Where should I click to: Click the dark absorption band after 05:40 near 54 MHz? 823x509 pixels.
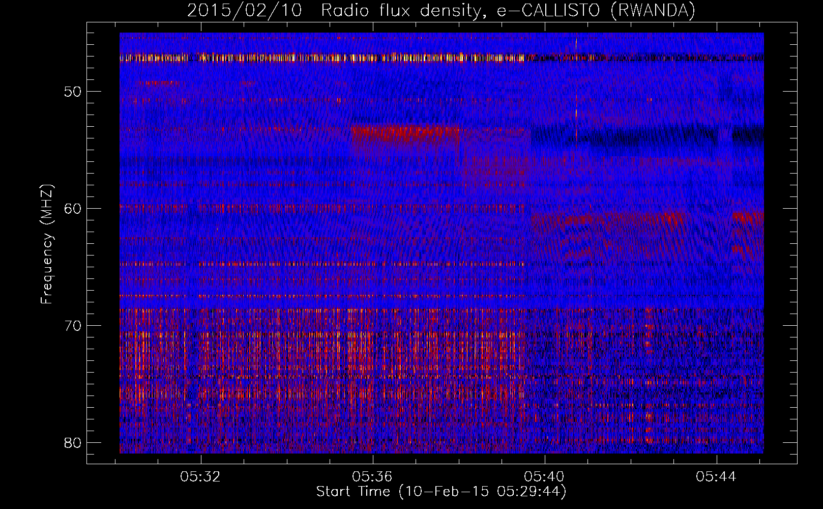click(x=647, y=135)
